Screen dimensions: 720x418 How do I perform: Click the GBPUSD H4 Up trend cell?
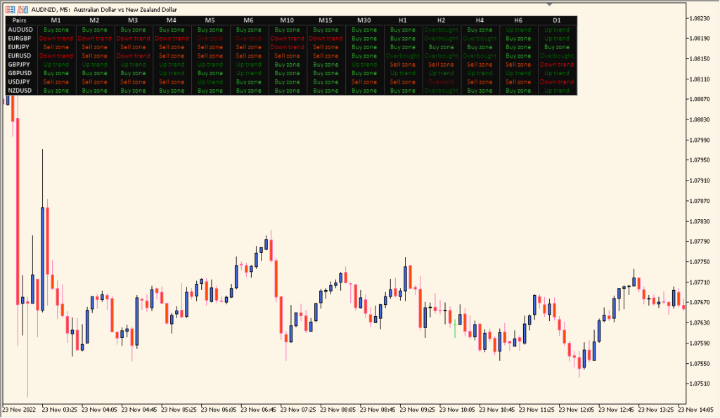[480, 73]
